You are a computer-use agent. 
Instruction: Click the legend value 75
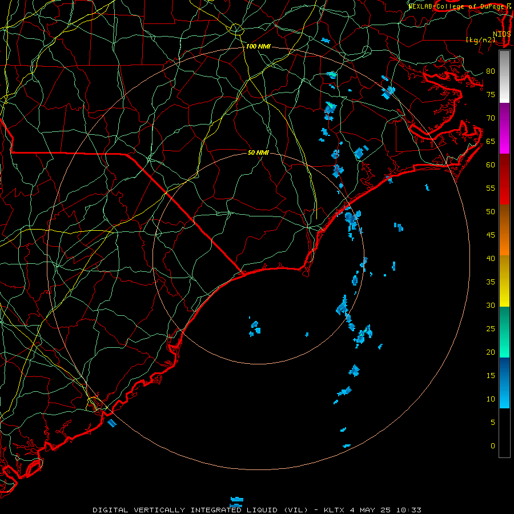[x=491, y=94]
